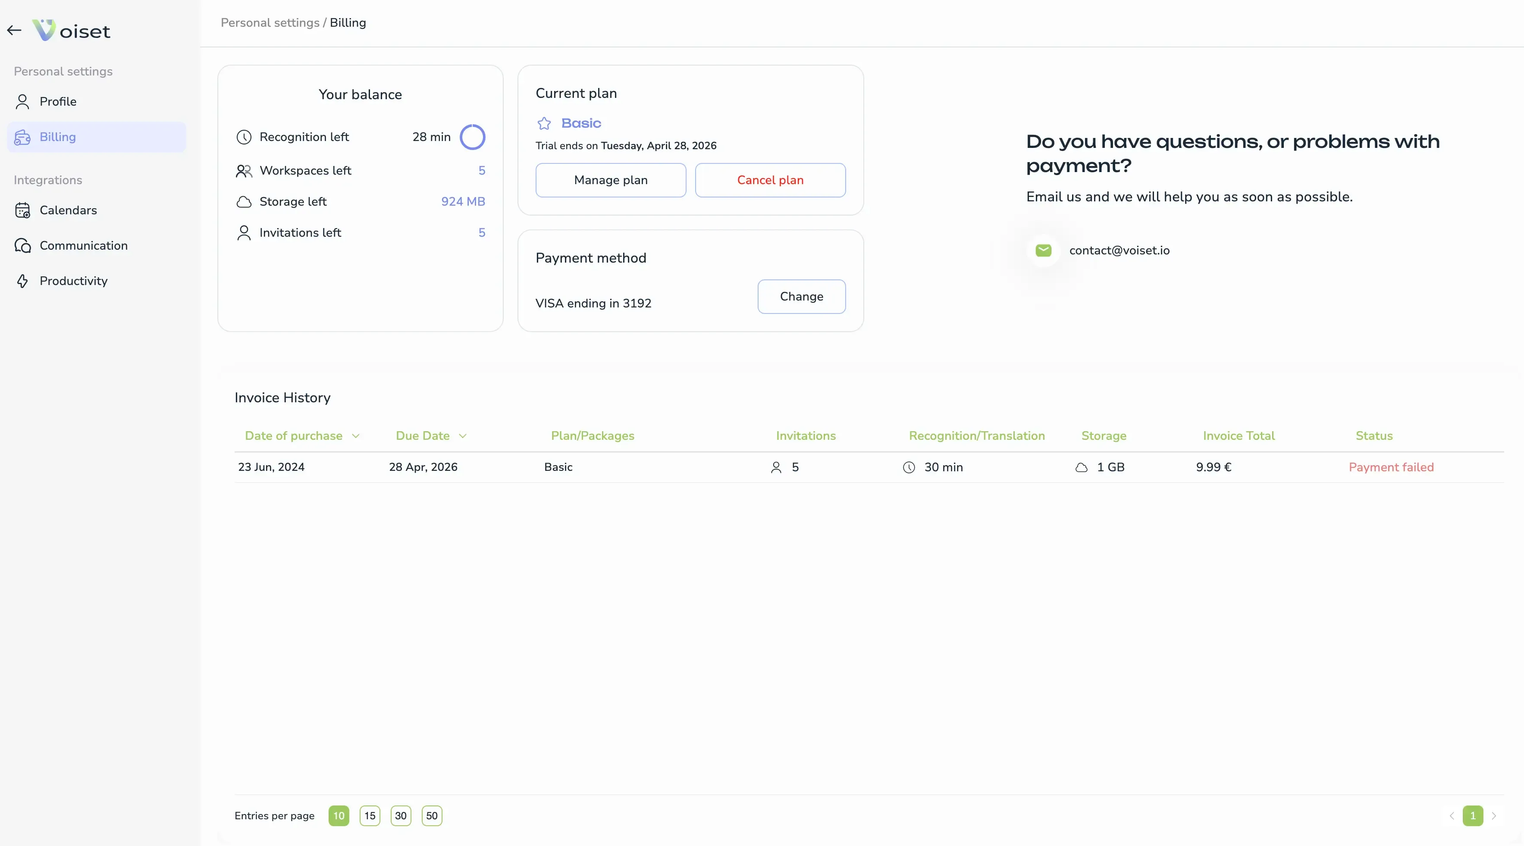Screen dimensions: 1524x846
Task: Click the recognition time progress circle
Action: tap(473, 137)
